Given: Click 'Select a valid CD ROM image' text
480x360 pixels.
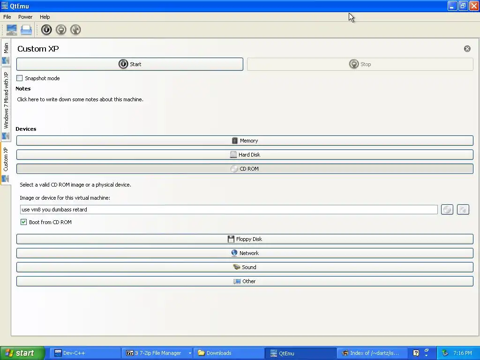Looking at the screenshot, I should click(75, 185).
